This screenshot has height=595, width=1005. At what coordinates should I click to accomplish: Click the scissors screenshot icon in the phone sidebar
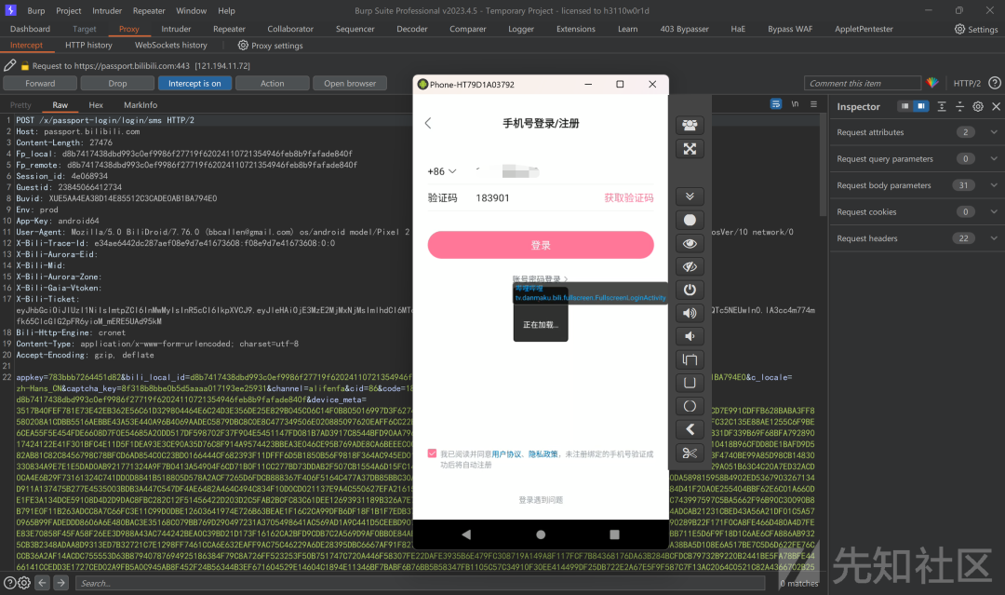690,453
